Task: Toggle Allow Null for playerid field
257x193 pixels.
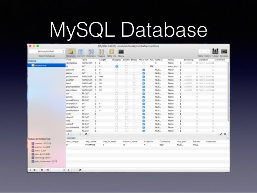Action: [143, 70]
